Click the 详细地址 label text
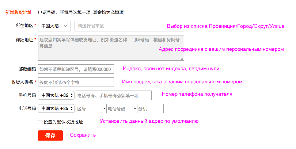This screenshot has width=296, height=149. click(x=24, y=39)
